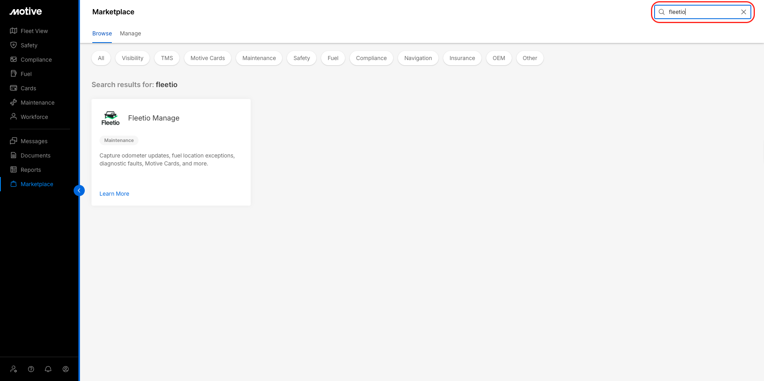Go to Documents in sidebar
The height and width of the screenshot is (381, 764).
tap(35, 156)
